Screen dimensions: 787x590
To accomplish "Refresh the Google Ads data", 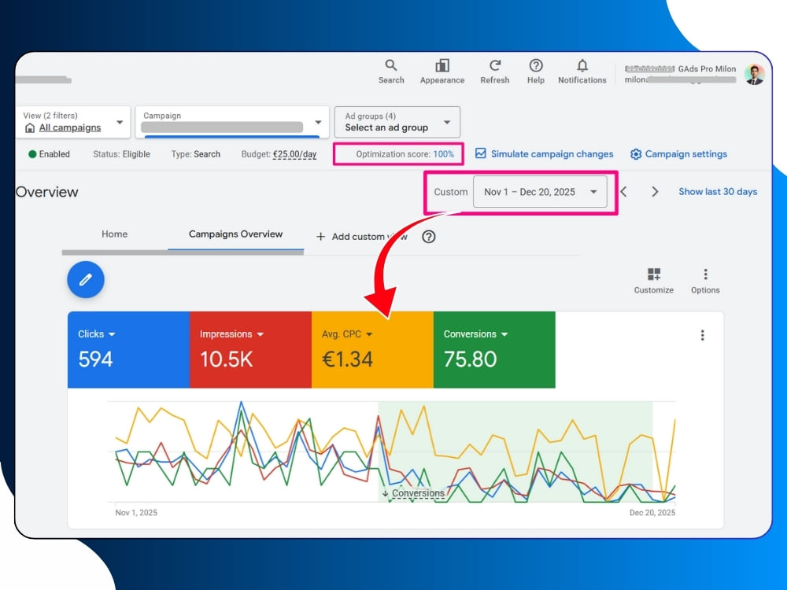I will tap(494, 72).
